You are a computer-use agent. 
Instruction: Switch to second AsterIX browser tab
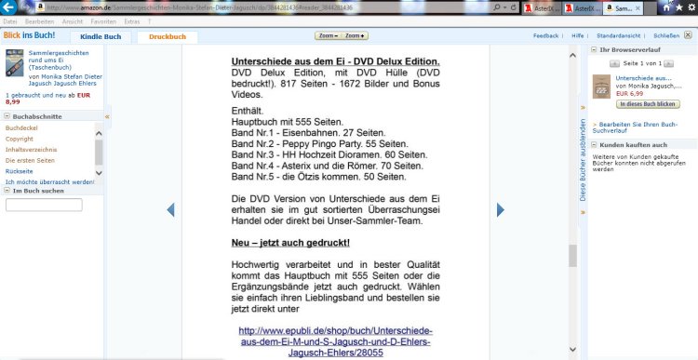click(x=582, y=8)
